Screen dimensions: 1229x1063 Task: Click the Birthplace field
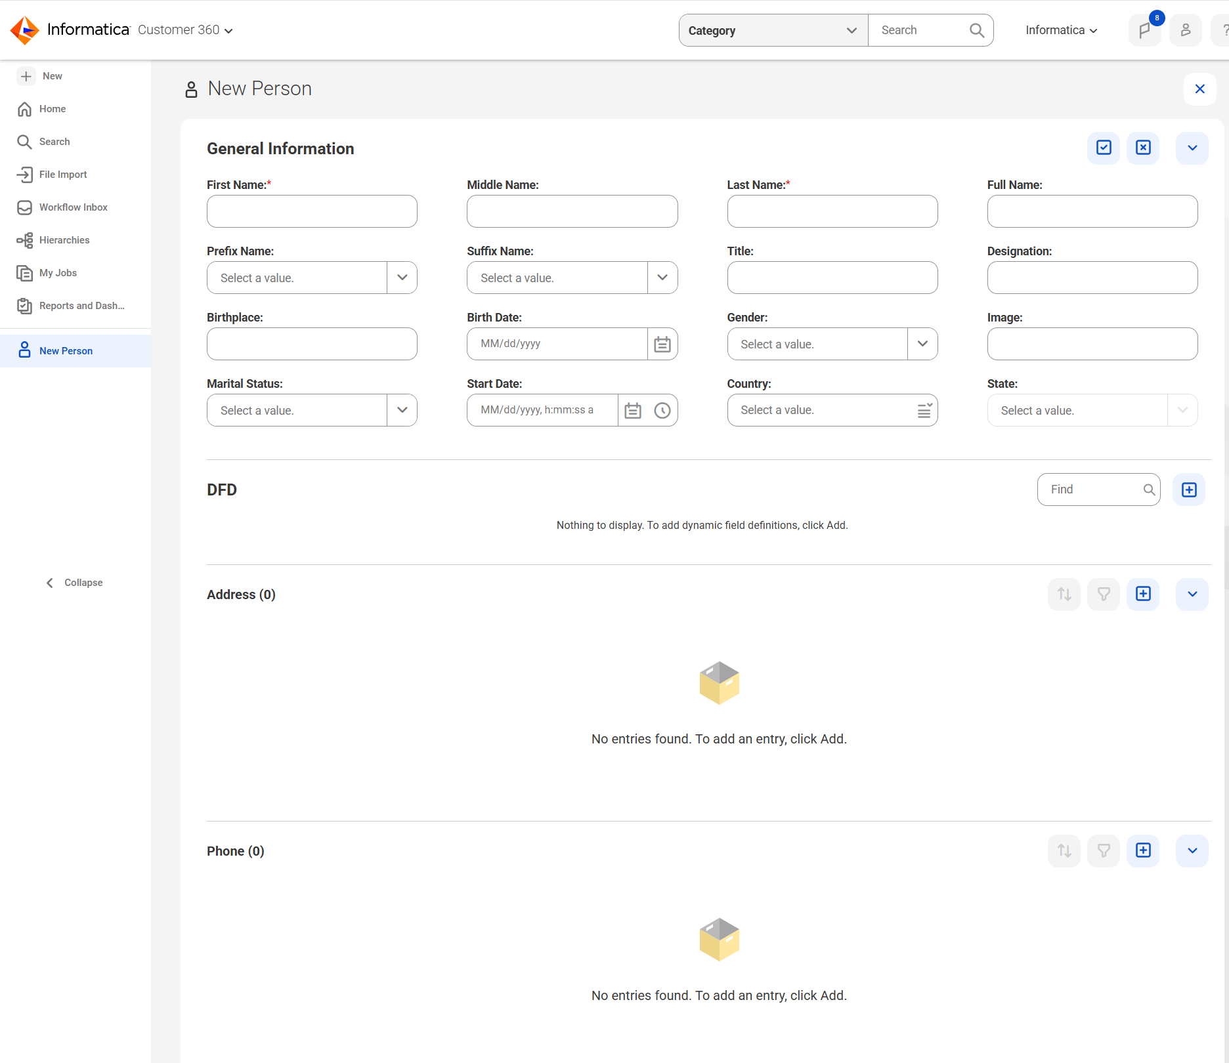point(312,344)
